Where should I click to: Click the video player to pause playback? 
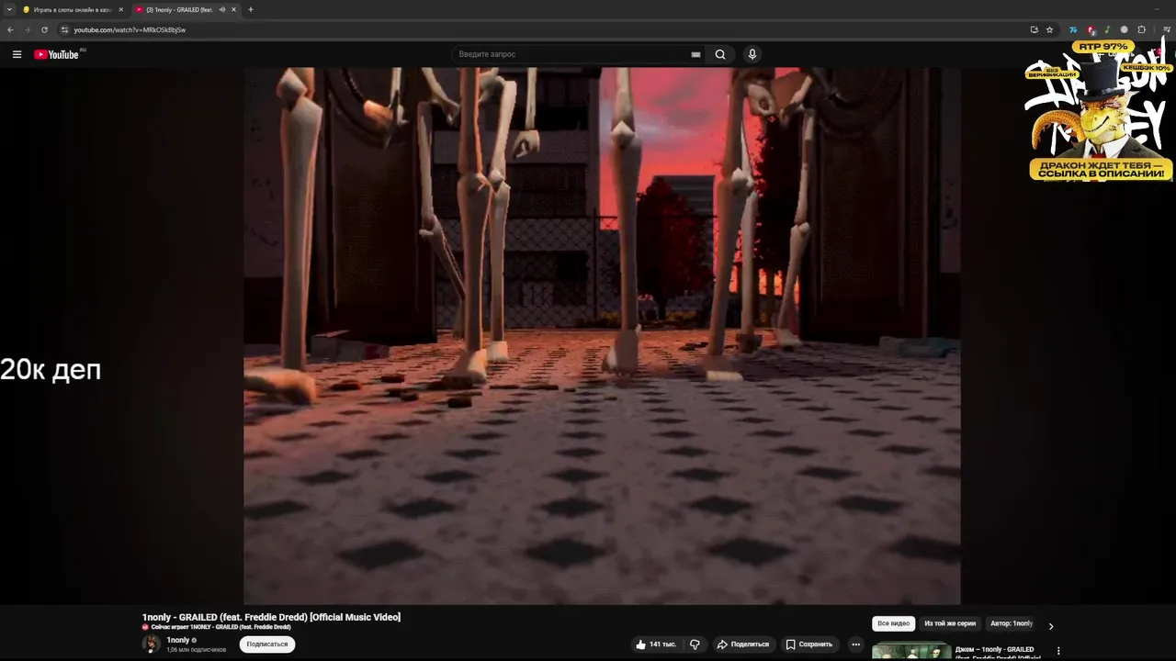(602, 335)
